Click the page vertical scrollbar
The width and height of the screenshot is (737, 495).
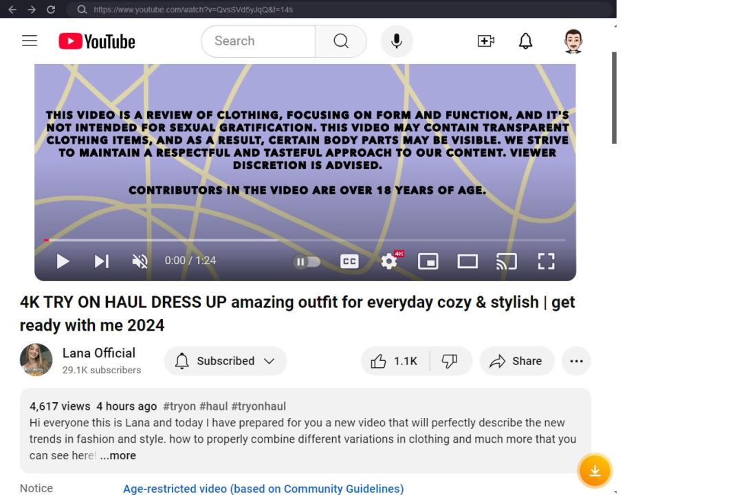click(614, 98)
